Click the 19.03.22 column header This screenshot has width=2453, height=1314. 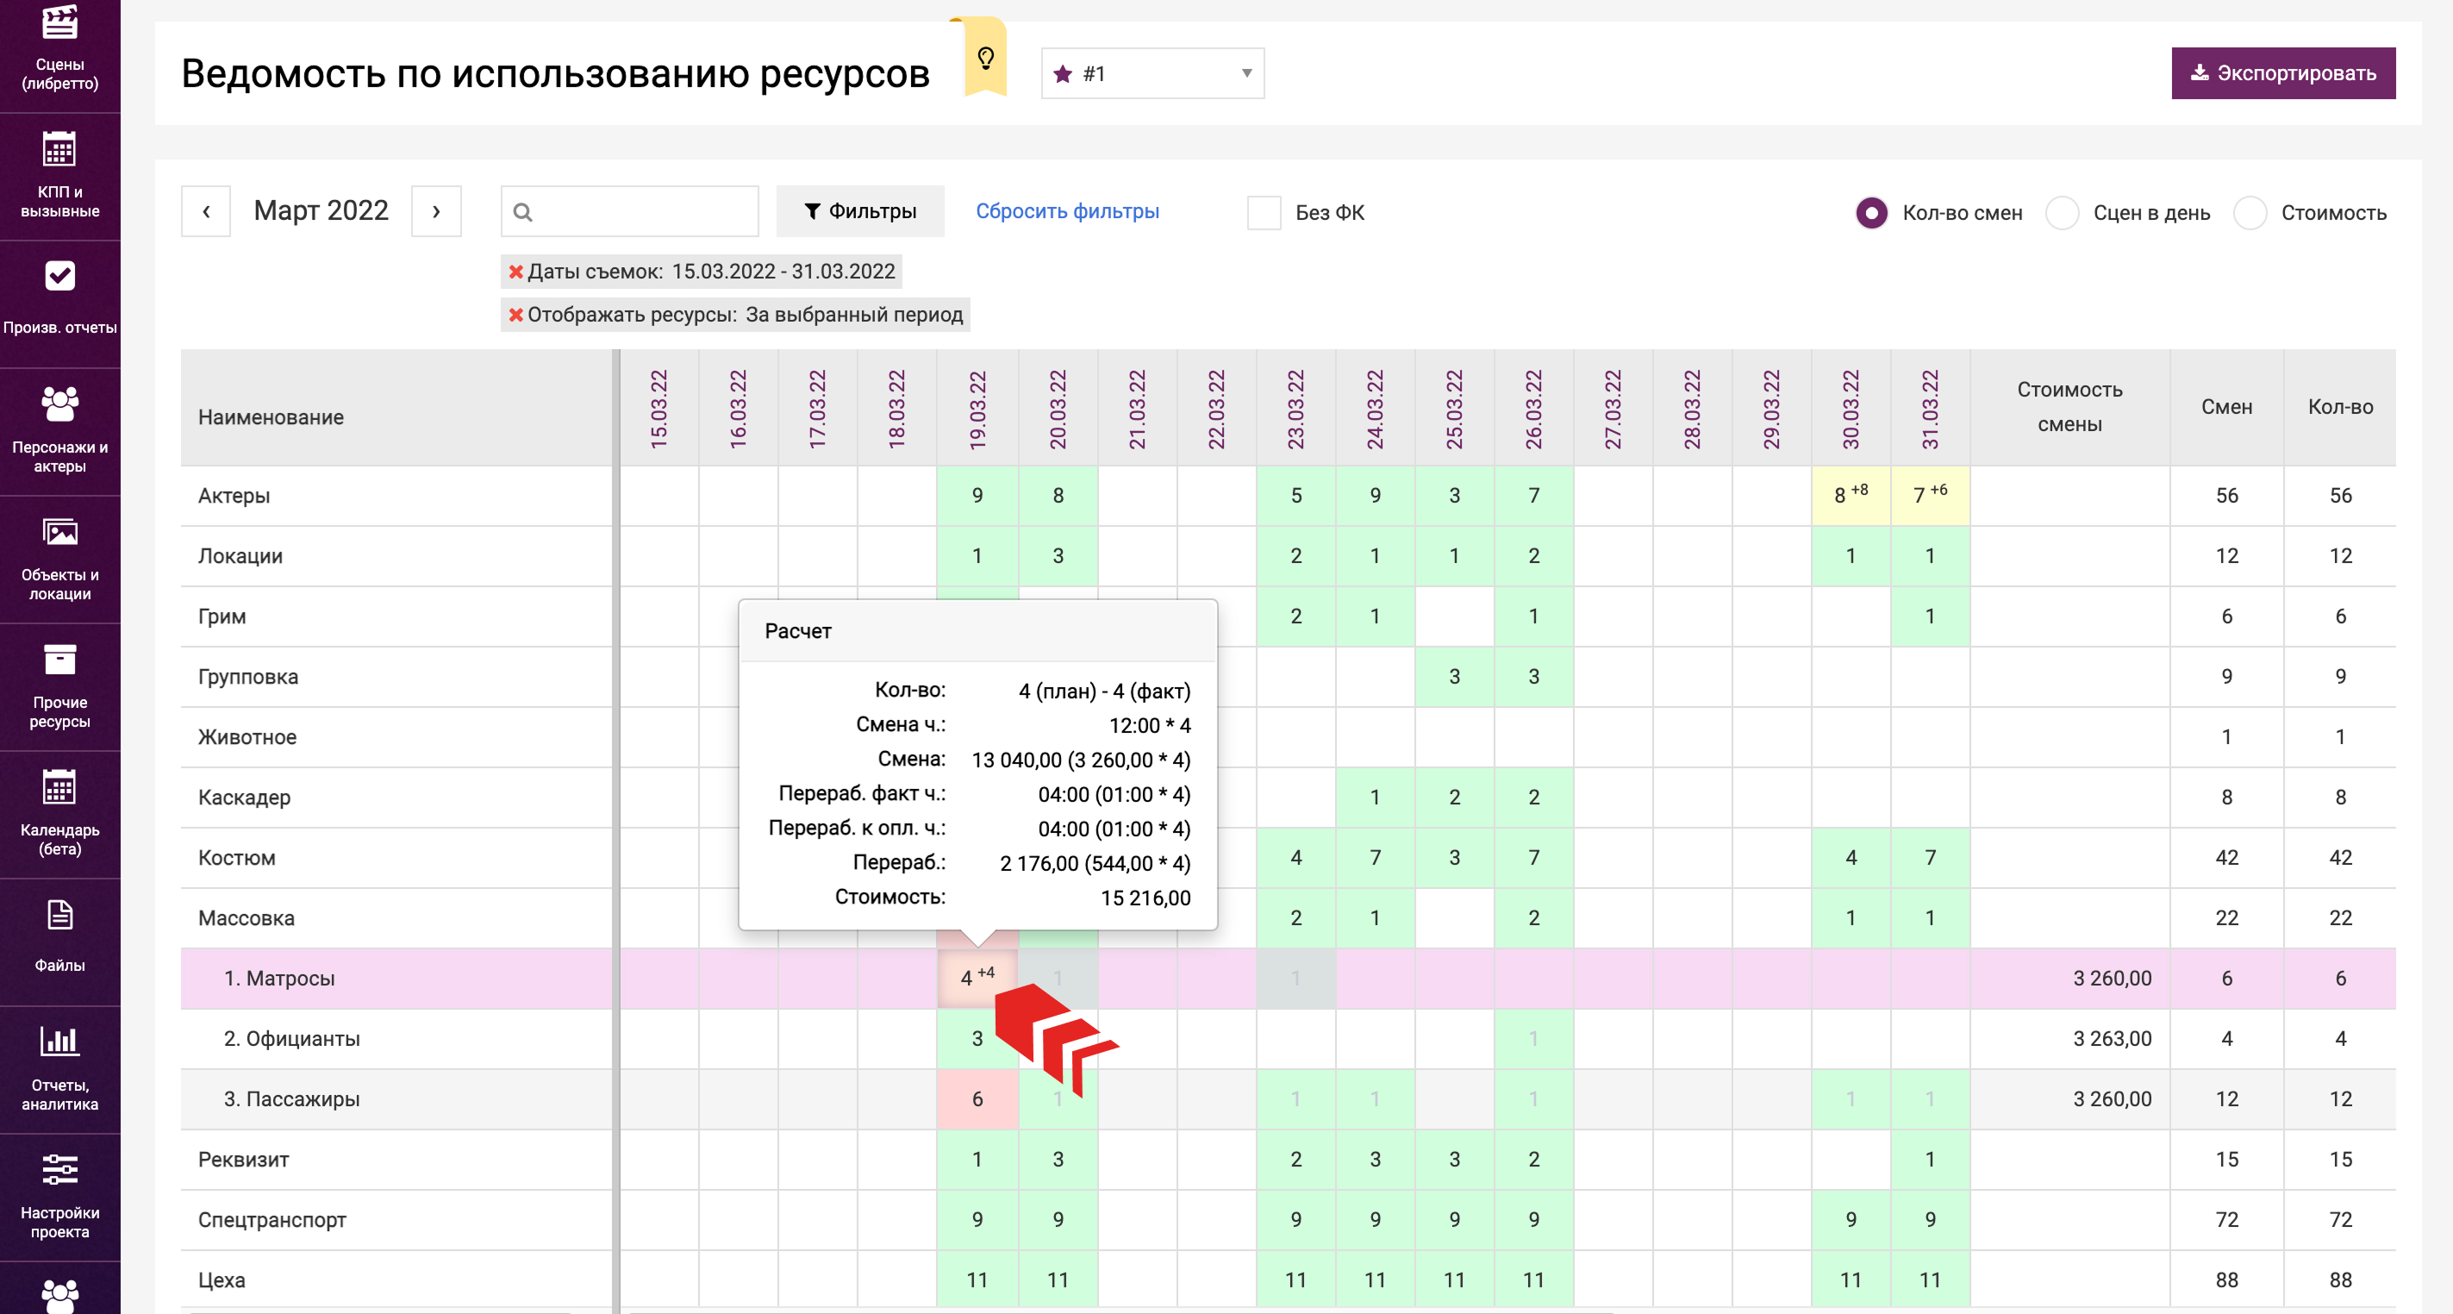[x=977, y=409]
